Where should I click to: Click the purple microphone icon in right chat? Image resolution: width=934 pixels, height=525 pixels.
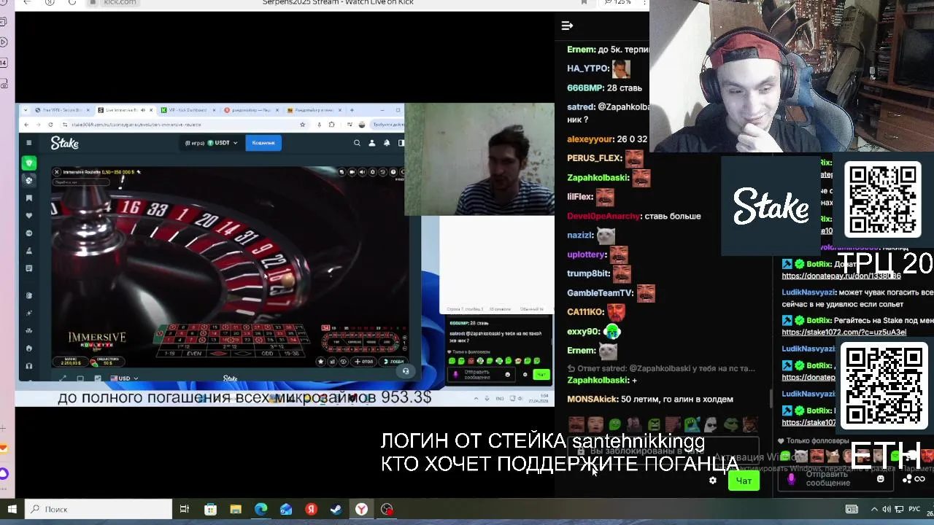792,479
